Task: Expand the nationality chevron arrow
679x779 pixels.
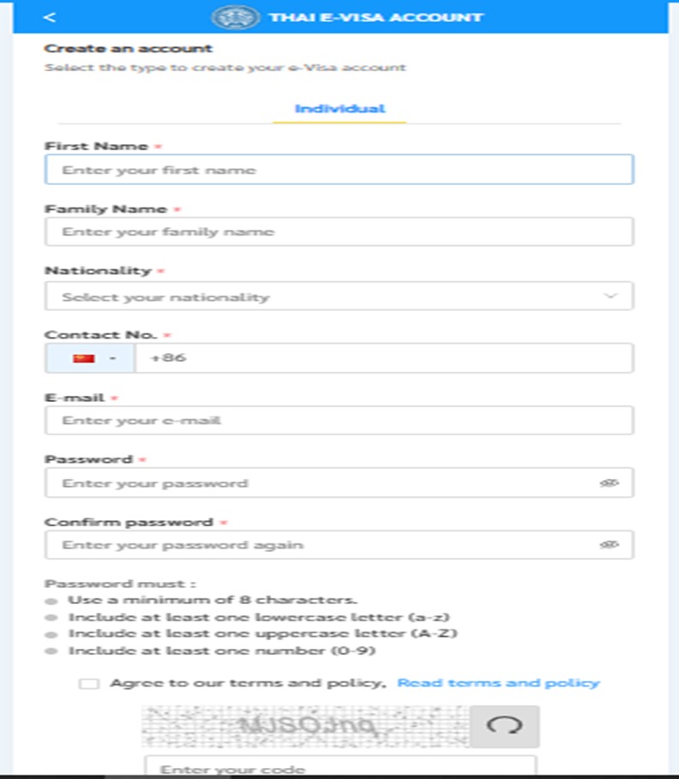Action: (612, 296)
